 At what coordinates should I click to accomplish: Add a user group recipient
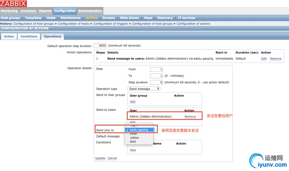[133, 102]
